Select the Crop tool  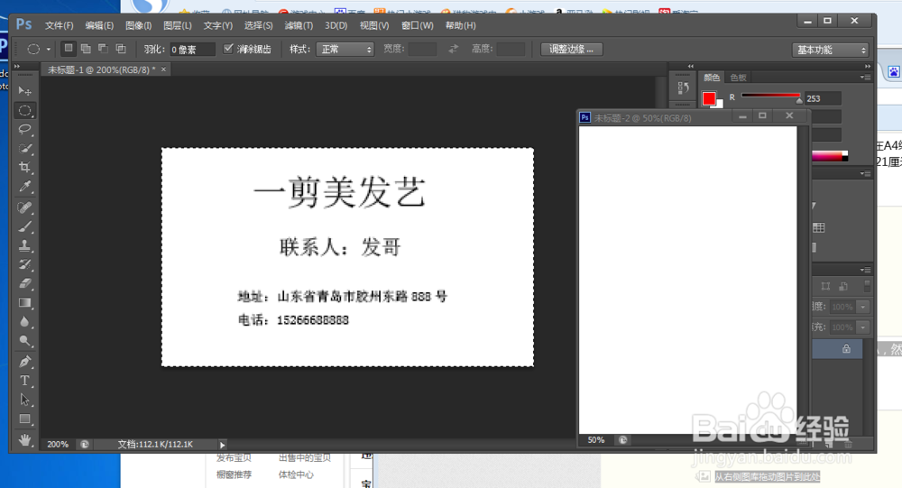pos(24,167)
